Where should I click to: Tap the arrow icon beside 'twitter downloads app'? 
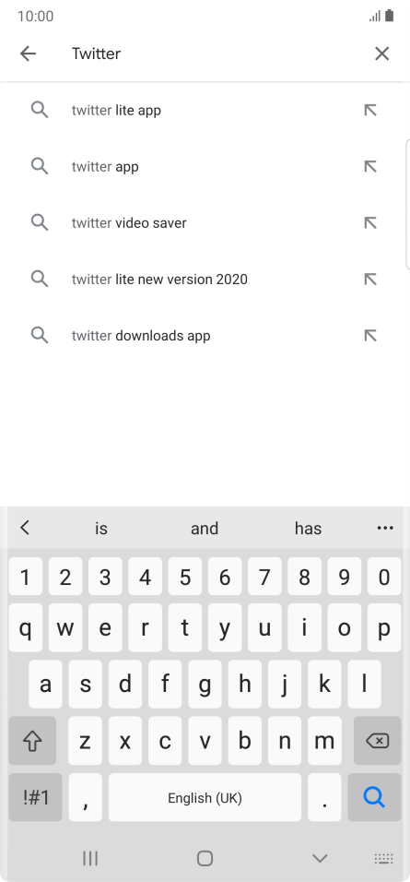pyautogui.click(x=370, y=336)
